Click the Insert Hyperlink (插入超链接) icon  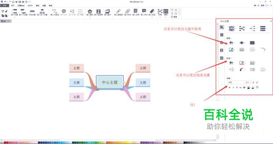[x=119, y=11]
